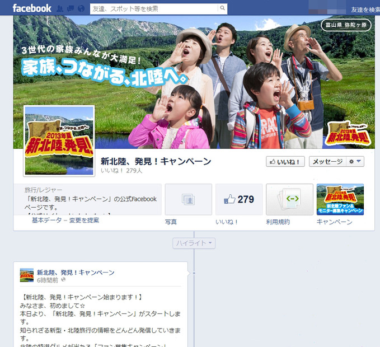Screen dimensions: 380x347
Task: Click the search magnifier button
Action: (x=222, y=8)
